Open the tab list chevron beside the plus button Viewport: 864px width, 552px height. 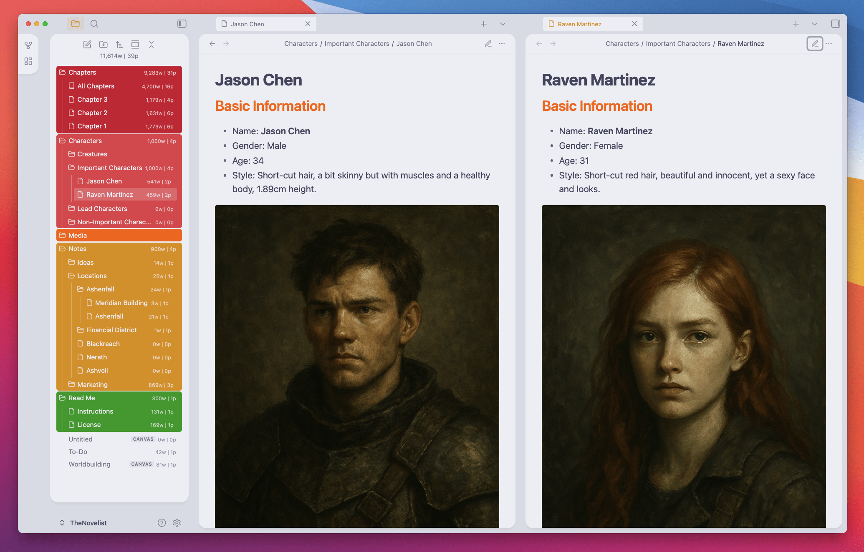pos(503,24)
